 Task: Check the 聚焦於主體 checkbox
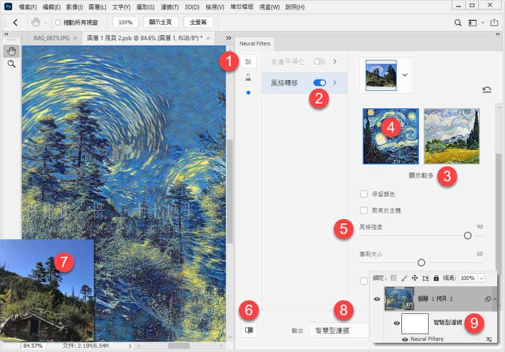pos(364,210)
